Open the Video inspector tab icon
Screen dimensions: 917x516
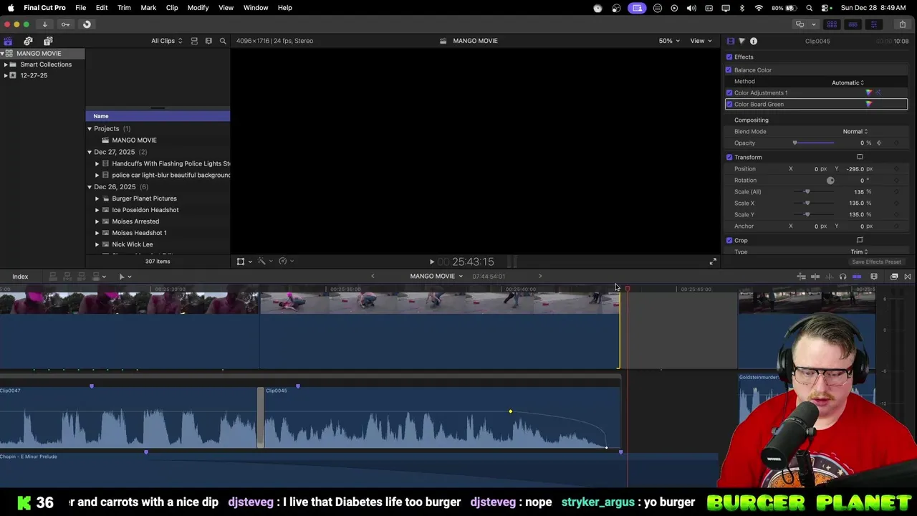click(x=731, y=41)
